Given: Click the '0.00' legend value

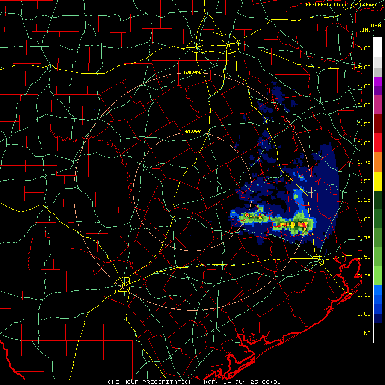Looking at the screenshot, I should [x=364, y=314].
